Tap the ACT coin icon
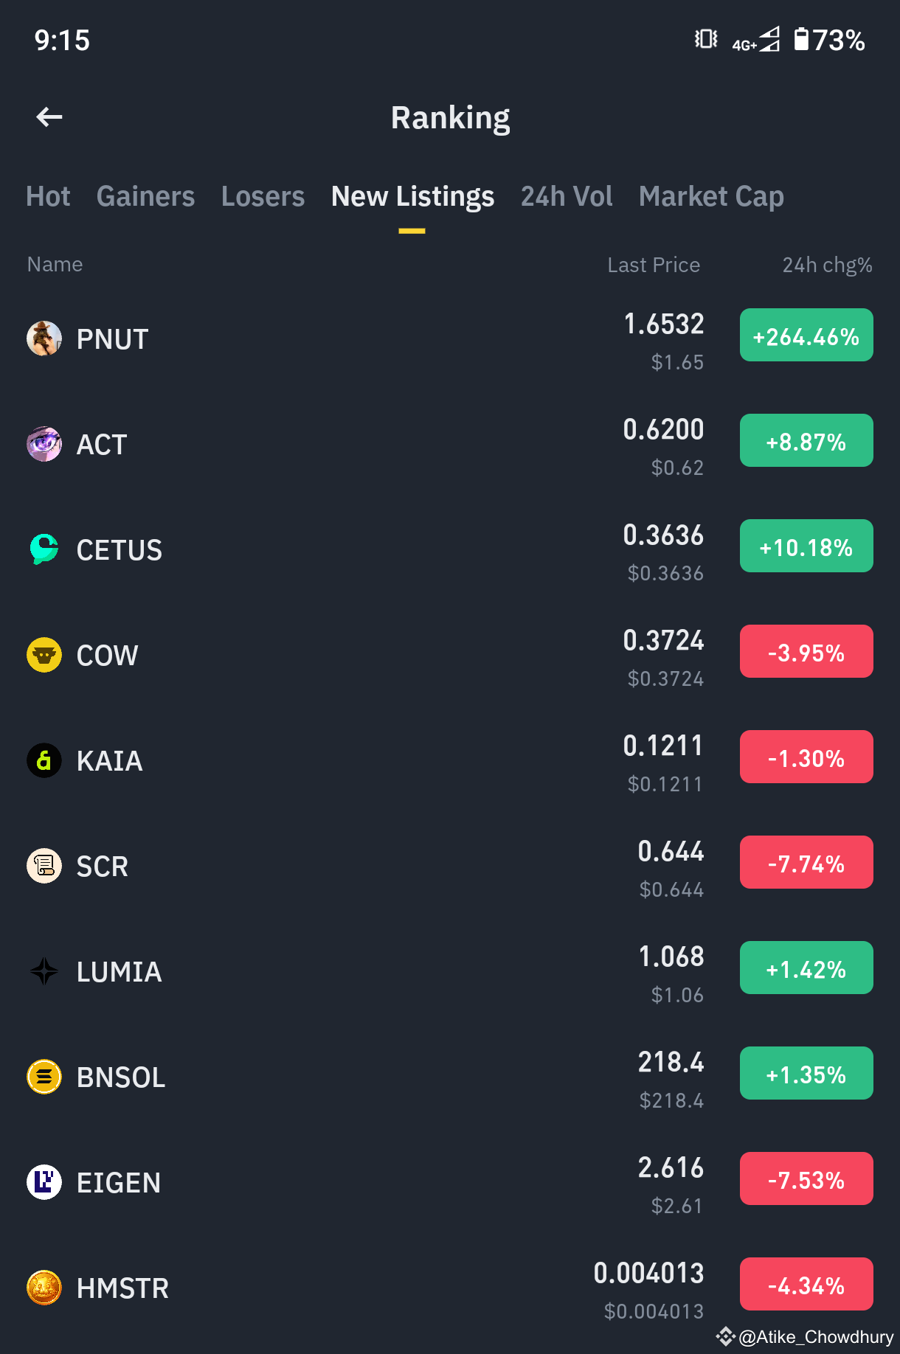Image resolution: width=900 pixels, height=1354 pixels. [44, 444]
